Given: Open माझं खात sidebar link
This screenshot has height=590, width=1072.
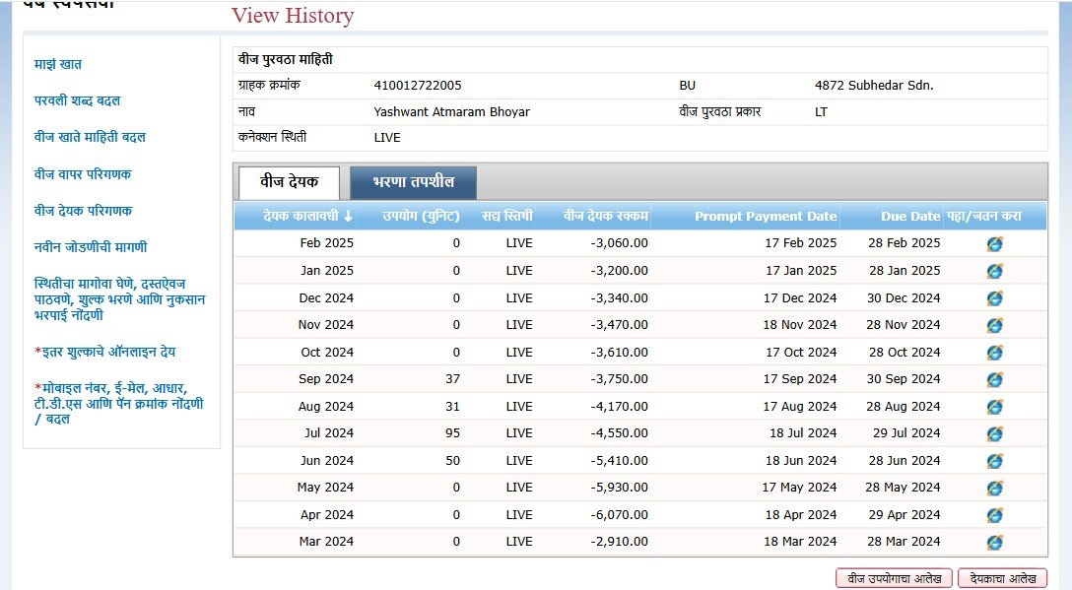Looking at the screenshot, I should (x=58, y=64).
